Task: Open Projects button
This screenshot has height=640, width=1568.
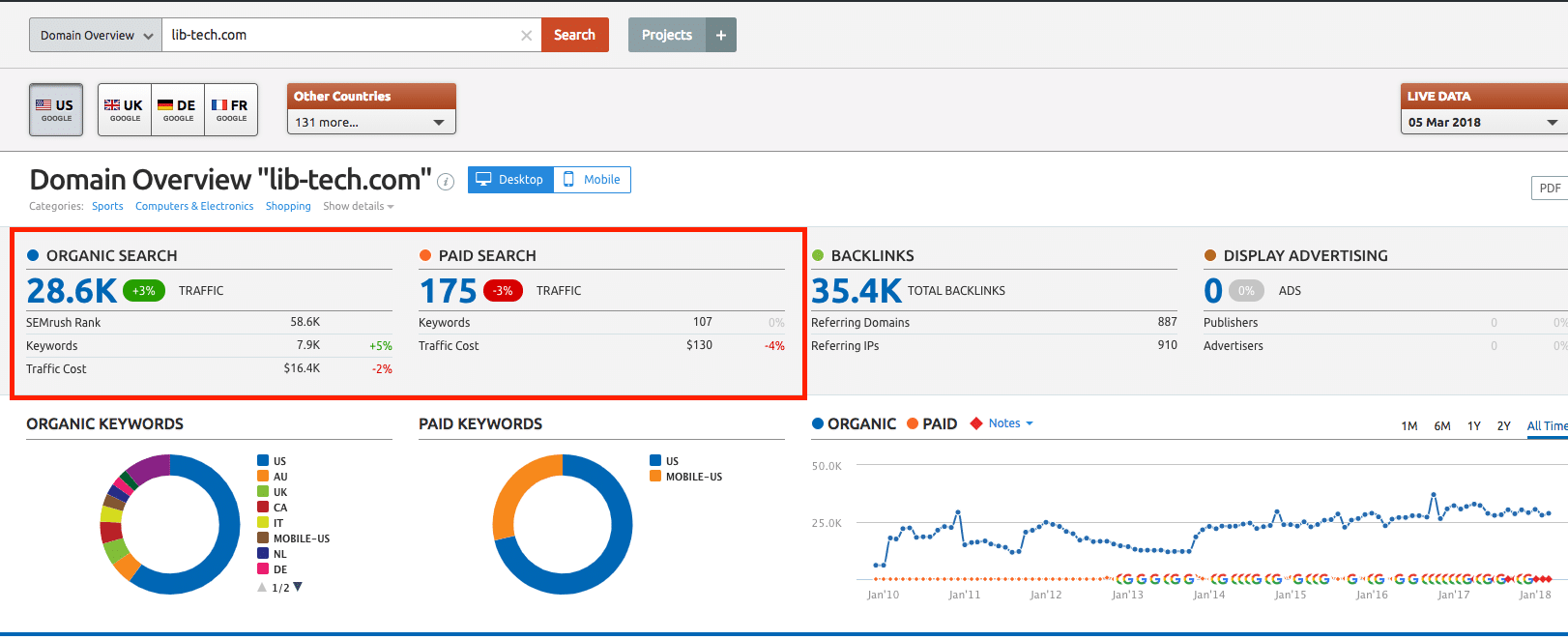Action: pyautogui.click(x=667, y=35)
